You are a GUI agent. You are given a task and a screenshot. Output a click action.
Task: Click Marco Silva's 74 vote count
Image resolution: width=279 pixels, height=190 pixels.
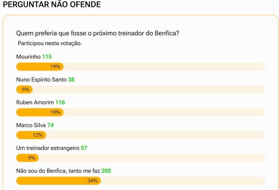click(51, 125)
